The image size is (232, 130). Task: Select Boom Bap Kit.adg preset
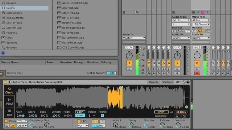click(73, 28)
